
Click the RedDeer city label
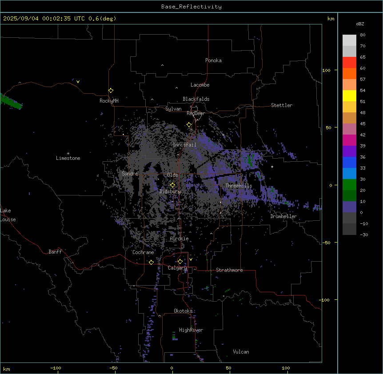[195, 113]
